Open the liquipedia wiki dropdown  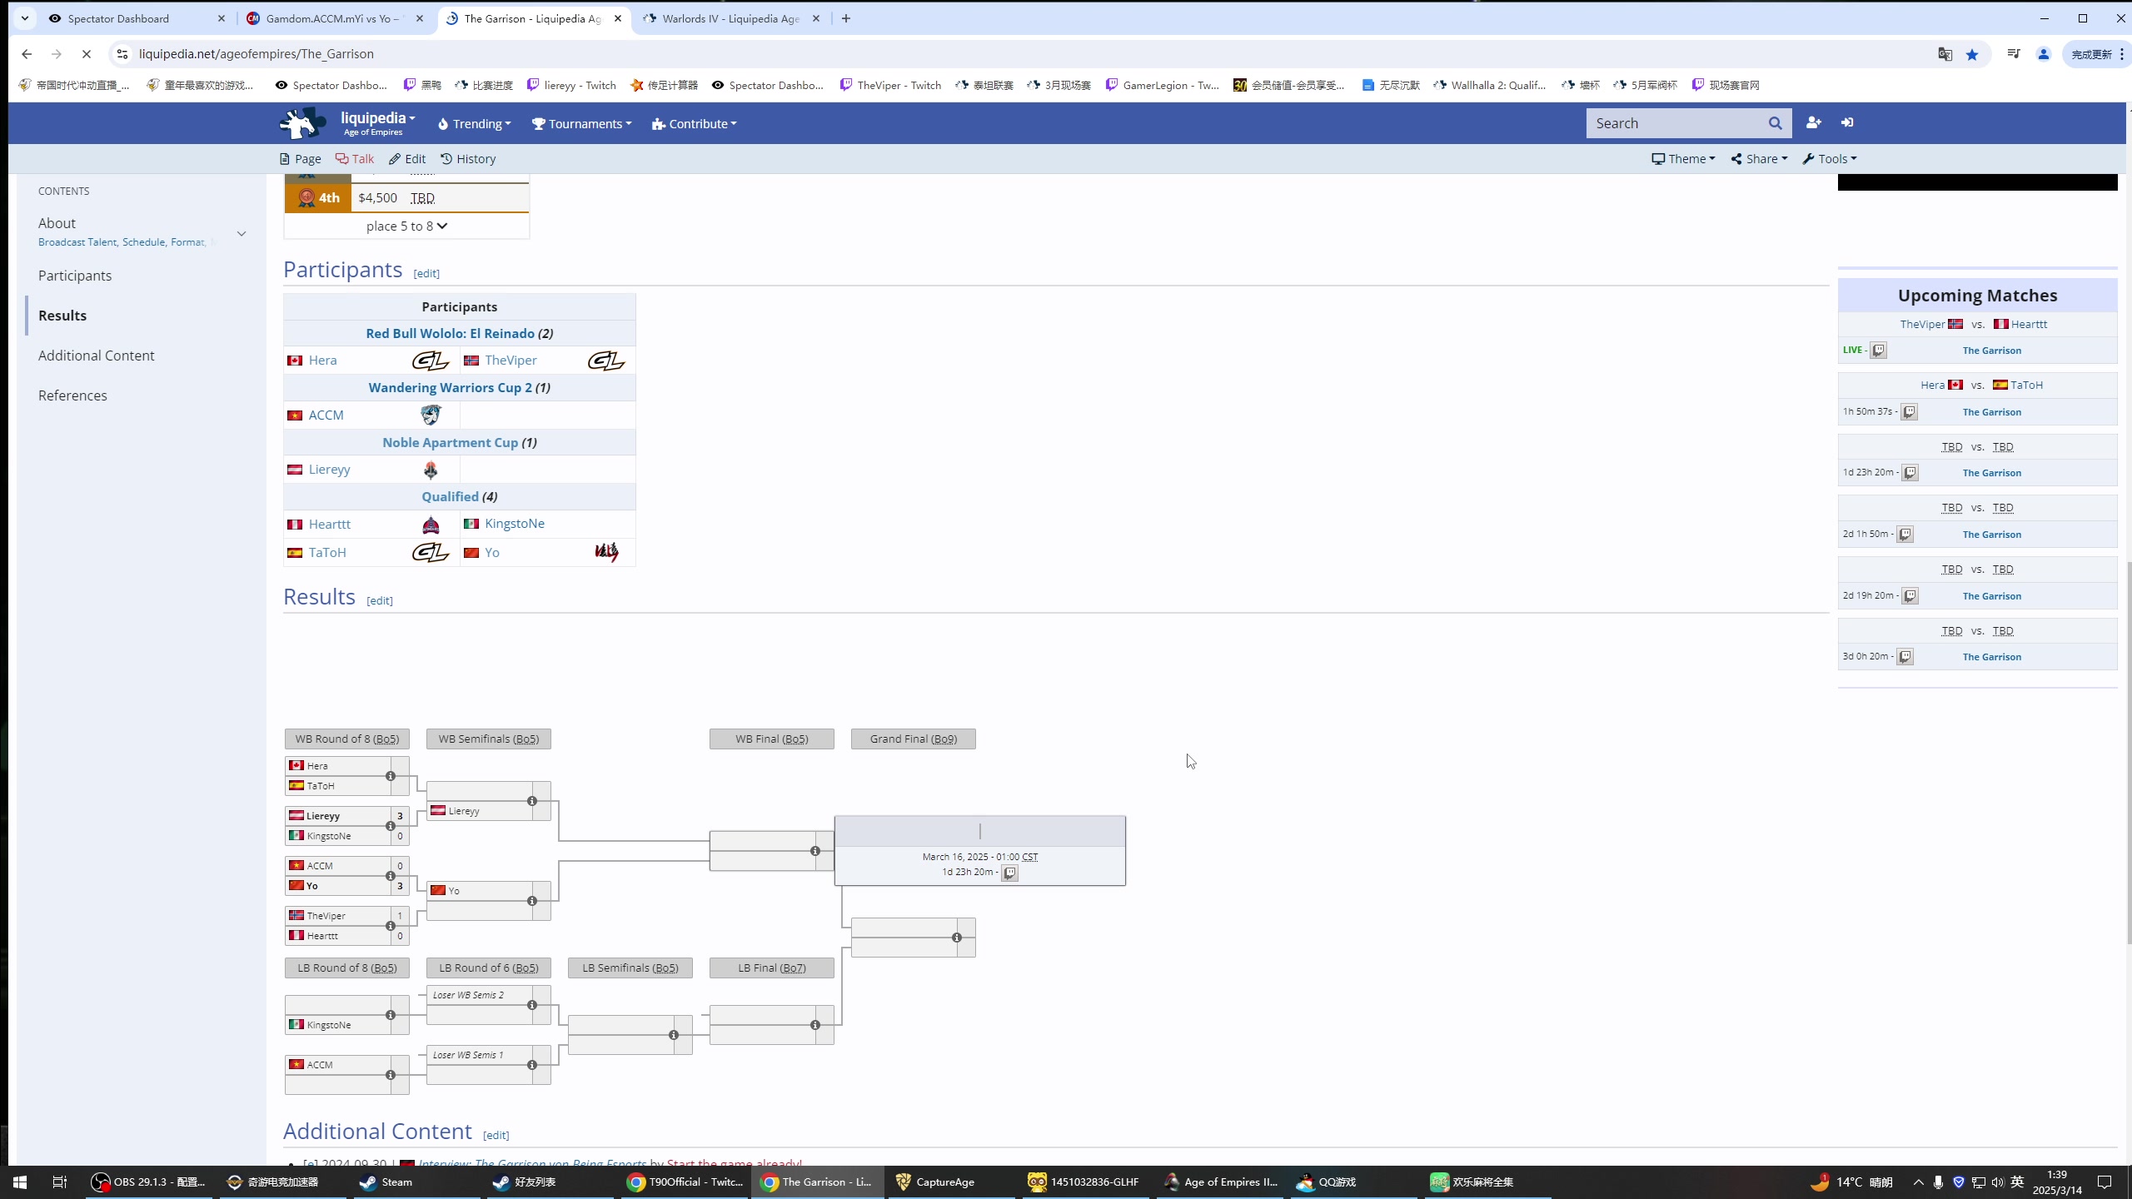coord(377,123)
